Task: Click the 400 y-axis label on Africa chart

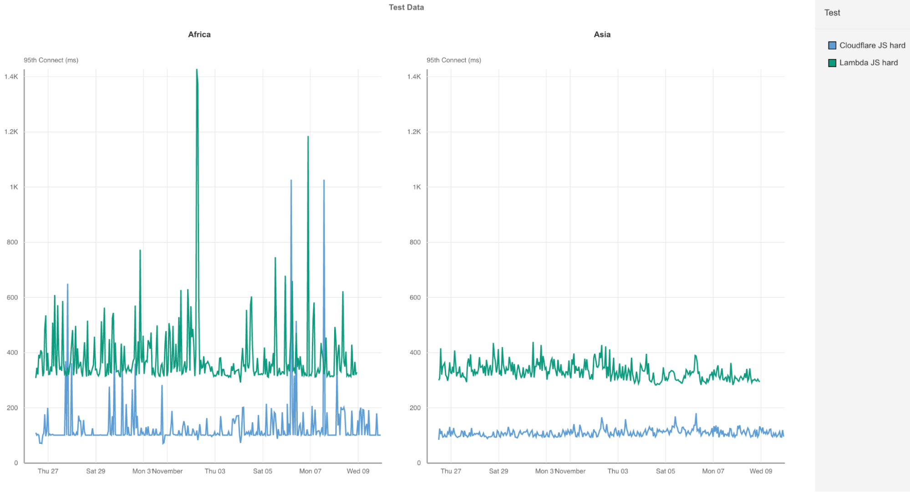Action: pyautogui.click(x=12, y=352)
